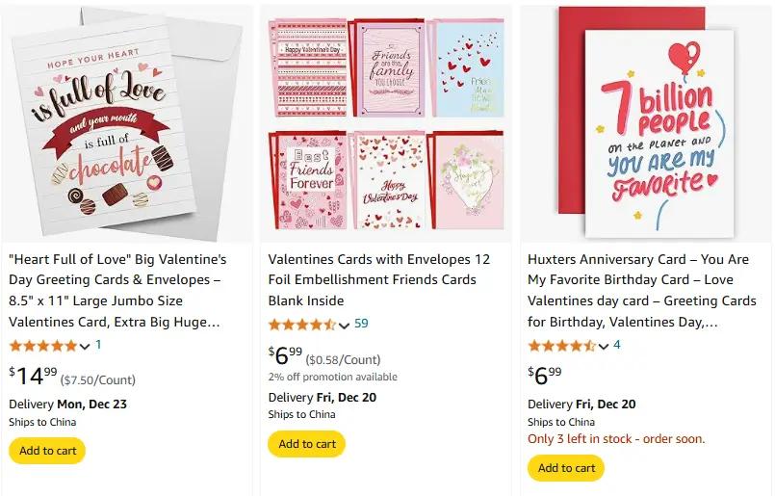The height and width of the screenshot is (496, 775).
Task: Click the $6.99 price of Huxters card
Action: [545, 375]
